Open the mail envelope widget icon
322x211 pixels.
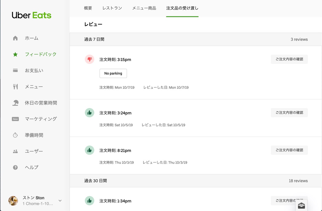[x=301, y=205]
